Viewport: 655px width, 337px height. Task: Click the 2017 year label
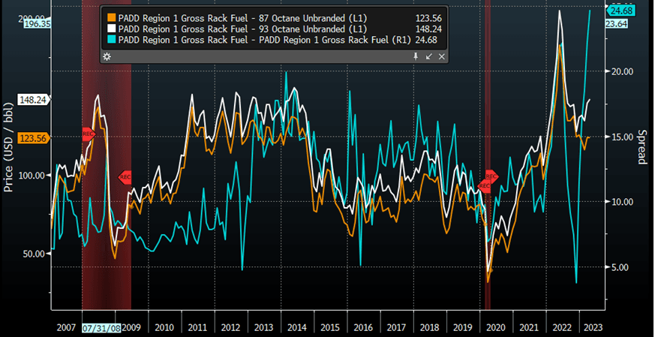pyautogui.click(x=396, y=327)
